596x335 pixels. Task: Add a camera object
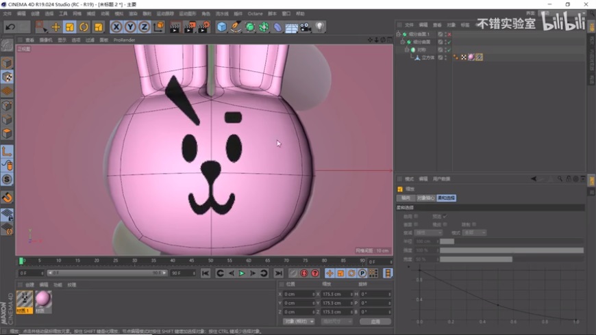[x=306, y=27]
